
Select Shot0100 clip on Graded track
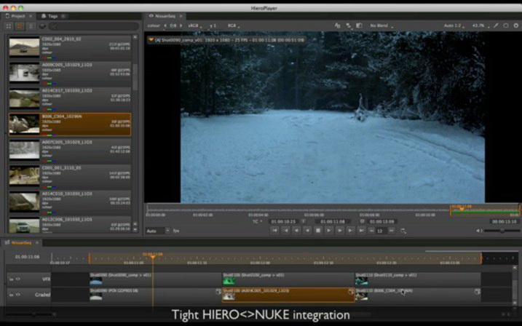[x=288, y=294]
